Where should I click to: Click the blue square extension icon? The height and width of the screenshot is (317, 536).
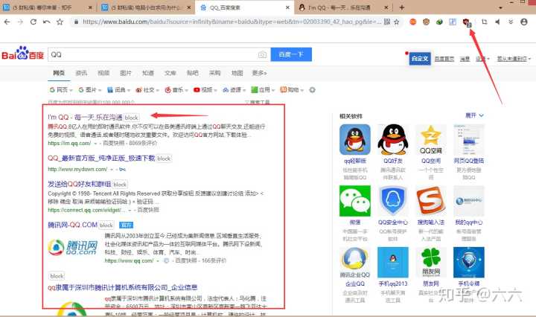[453, 22]
